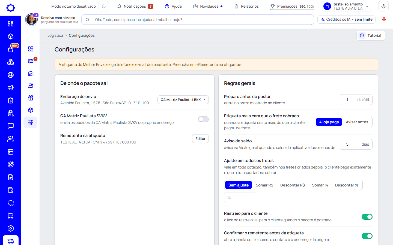Select A loja paga option
The width and height of the screenshot is (393, 245).
(329, 122)
